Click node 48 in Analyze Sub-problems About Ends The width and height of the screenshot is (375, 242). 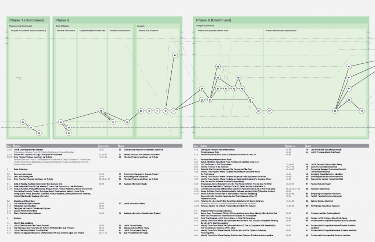tap(218, 67)
